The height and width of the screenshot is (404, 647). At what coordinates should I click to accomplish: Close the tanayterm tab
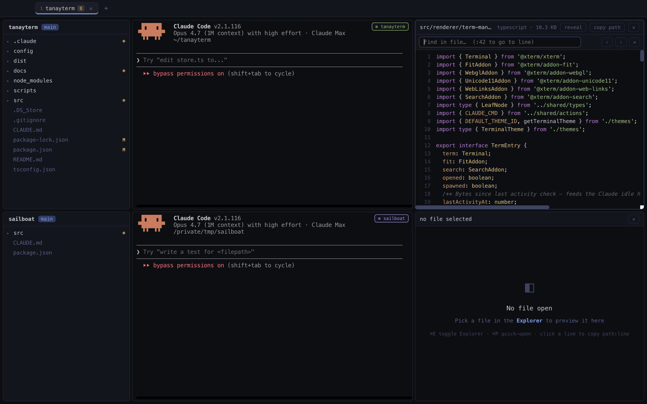pyautogui.click(x=91, y=8)
